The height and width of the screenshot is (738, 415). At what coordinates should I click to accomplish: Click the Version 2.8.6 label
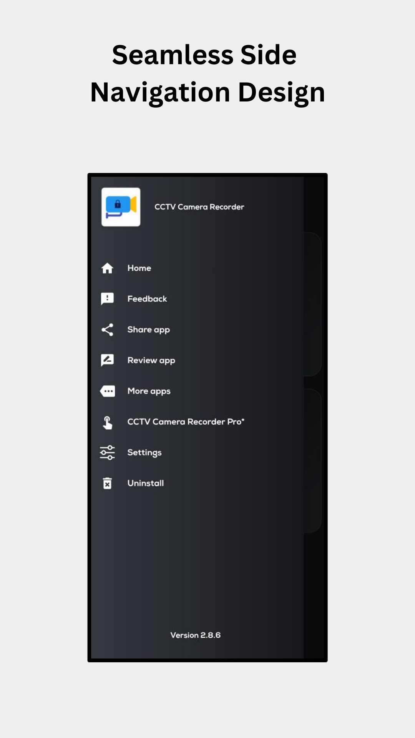[196, 635]
